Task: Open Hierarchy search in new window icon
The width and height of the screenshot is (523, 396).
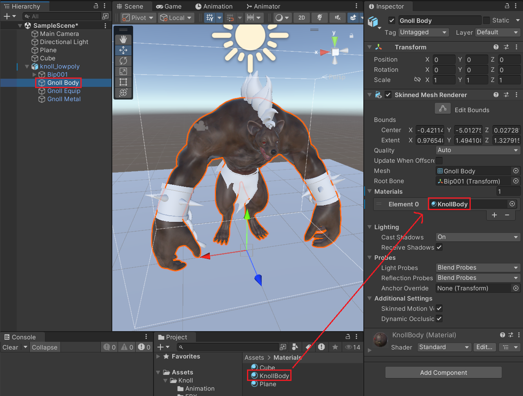Action: (x=105, y=16)
